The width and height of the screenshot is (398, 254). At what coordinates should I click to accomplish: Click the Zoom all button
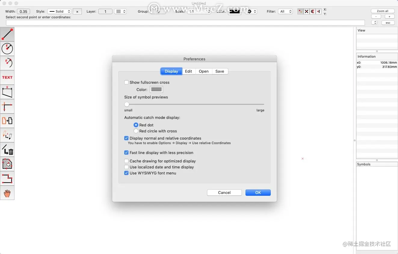tap(383, 11)
